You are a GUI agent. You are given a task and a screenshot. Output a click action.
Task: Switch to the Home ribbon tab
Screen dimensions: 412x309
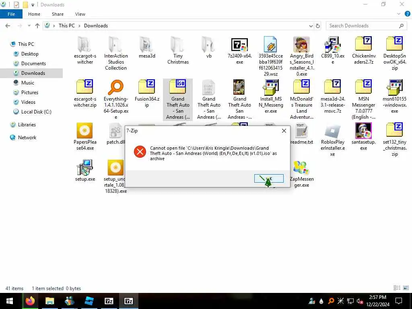[34, 14]
